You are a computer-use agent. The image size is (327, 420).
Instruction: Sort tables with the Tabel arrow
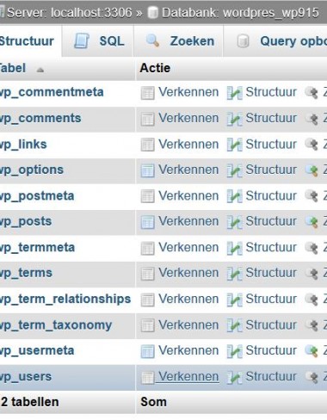[40, 70]
